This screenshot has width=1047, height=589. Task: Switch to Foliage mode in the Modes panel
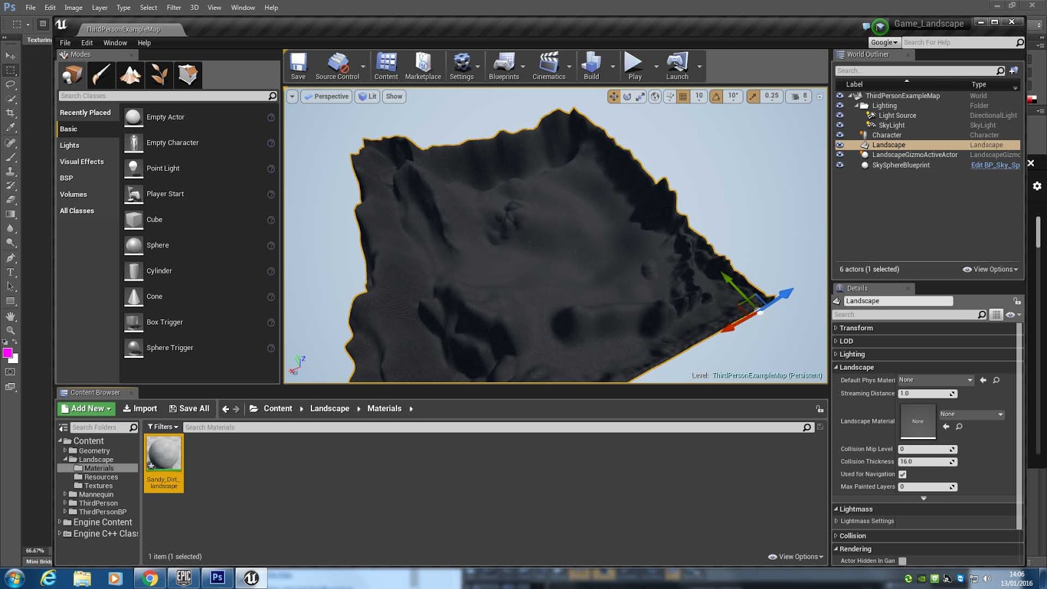(x=159, y=75)
